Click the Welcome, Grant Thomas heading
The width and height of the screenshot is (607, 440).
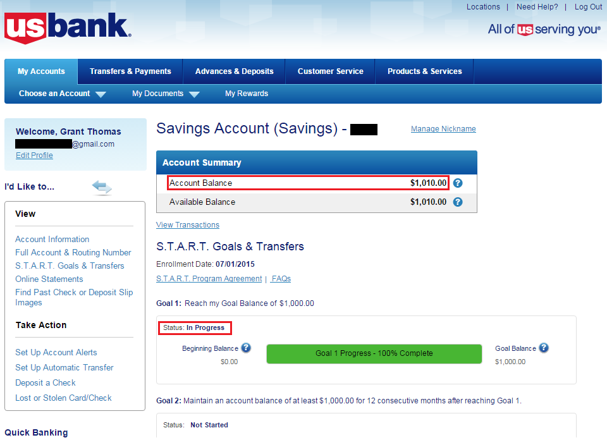click(68, 131)
